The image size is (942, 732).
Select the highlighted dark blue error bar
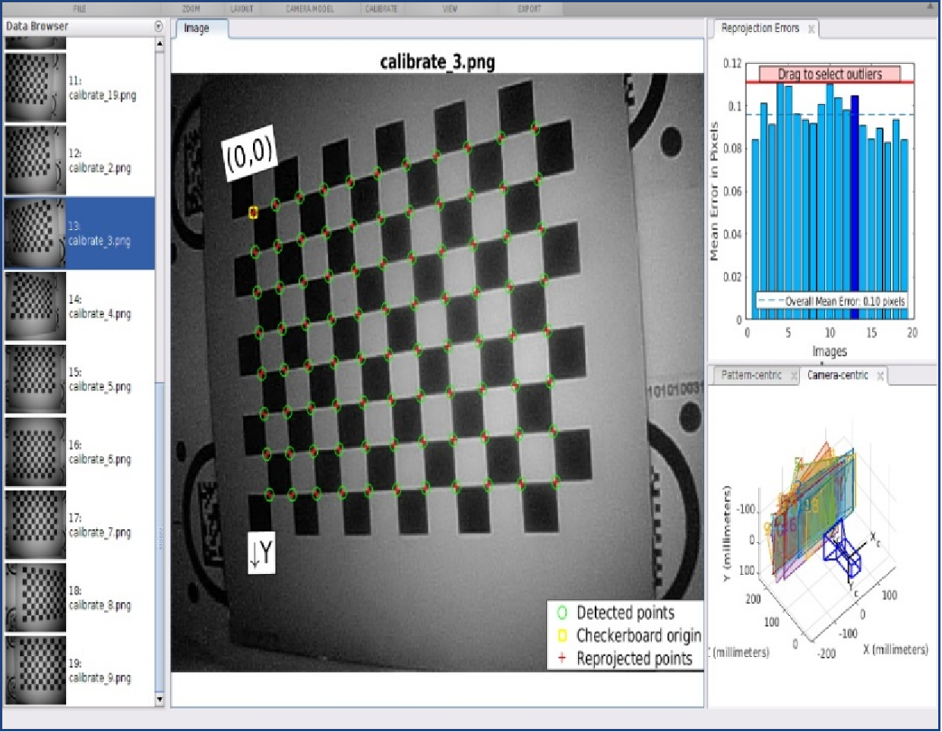pos(855,207)
